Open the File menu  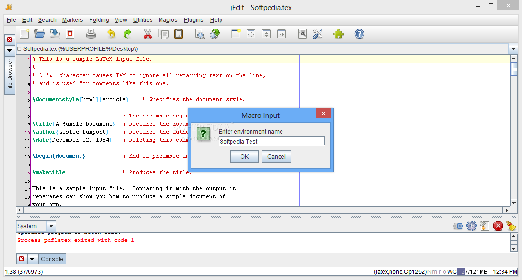point(11,20)
